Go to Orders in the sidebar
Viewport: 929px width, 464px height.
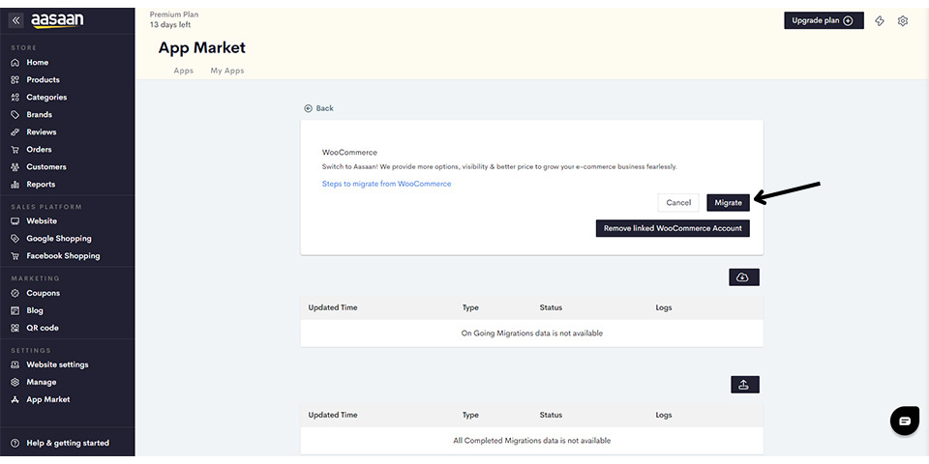(x=39, y=149)
